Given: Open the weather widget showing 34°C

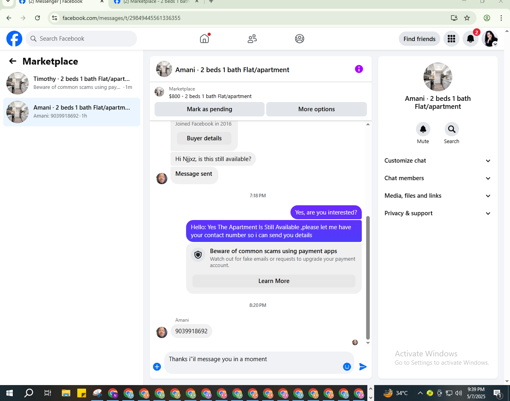Looking at the screenshot, I should pos(396,393).
